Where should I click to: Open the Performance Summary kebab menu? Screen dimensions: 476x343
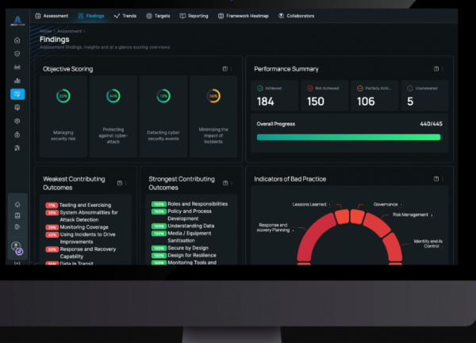coord(443,69)
